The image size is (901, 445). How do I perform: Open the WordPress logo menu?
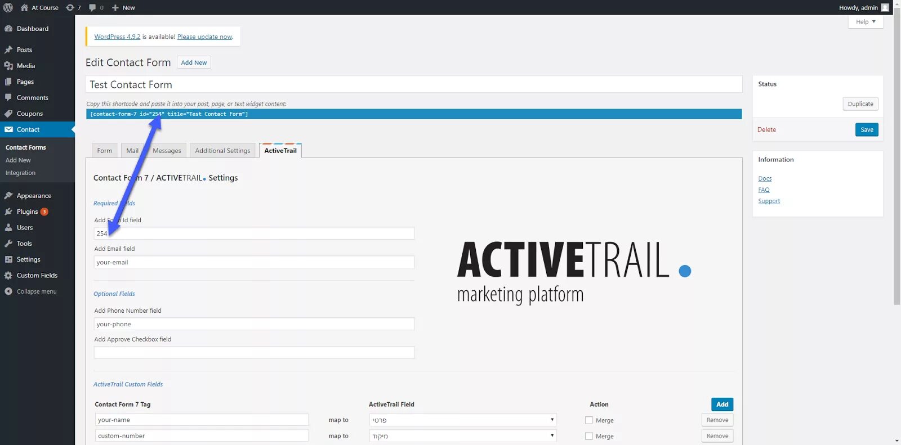(x=8, y=7)
